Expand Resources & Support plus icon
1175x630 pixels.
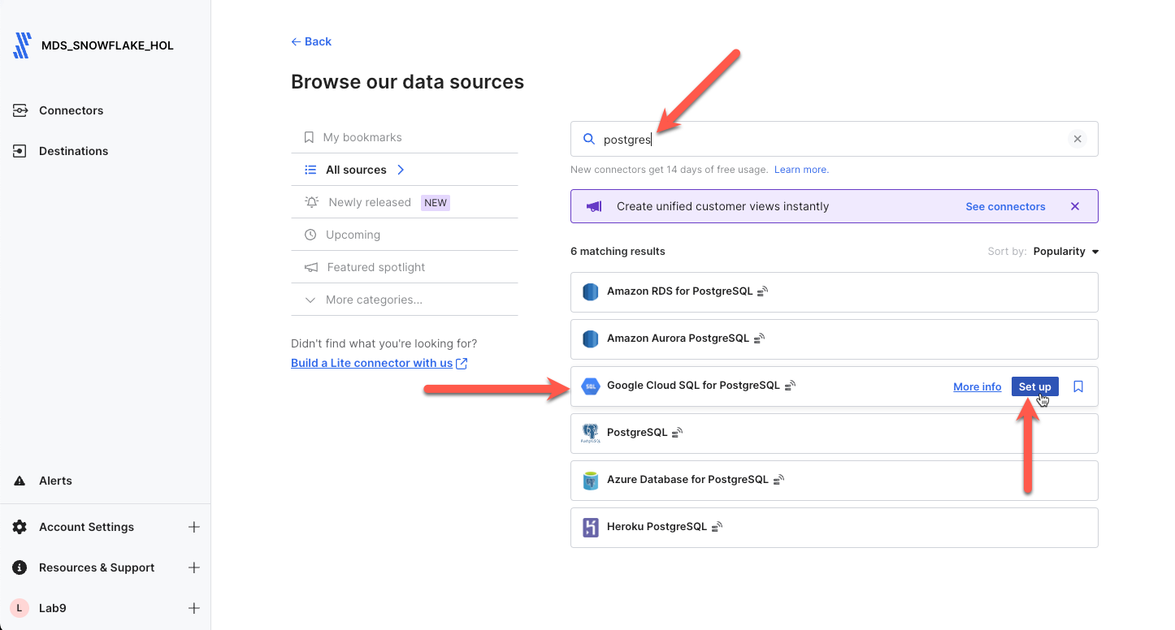point(194,567)
